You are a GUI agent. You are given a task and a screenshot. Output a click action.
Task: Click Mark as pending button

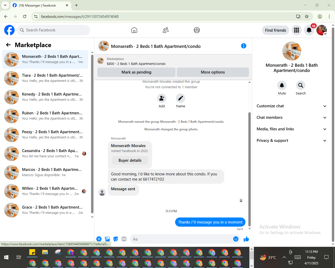click(x=136, y=72)
